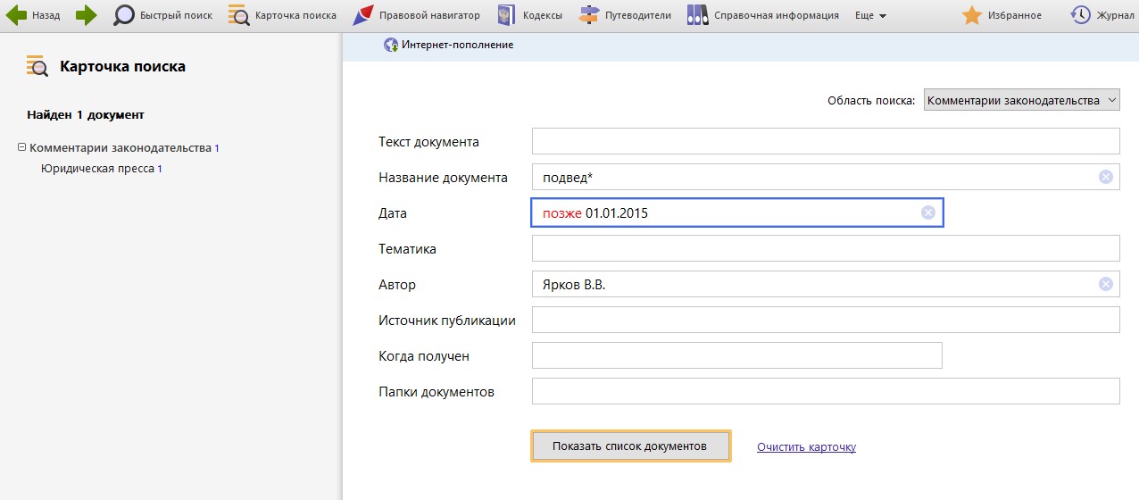Go back with the Назад arrow
Screen dimensions: 1139x500
[x=33, y=15]
